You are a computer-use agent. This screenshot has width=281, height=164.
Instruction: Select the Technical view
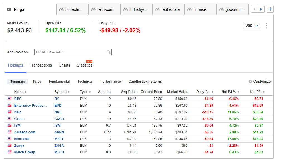tap(85, 82)
